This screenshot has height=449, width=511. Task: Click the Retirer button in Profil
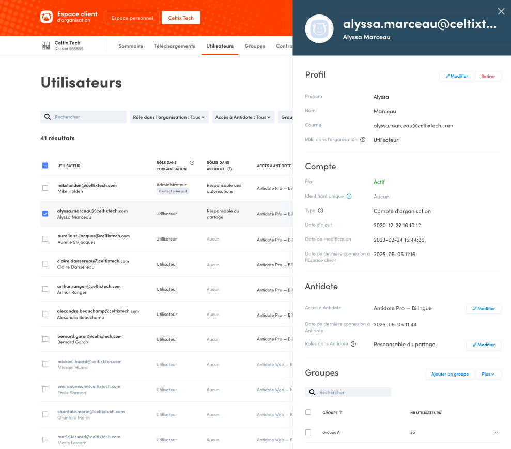tap(488, 77)
